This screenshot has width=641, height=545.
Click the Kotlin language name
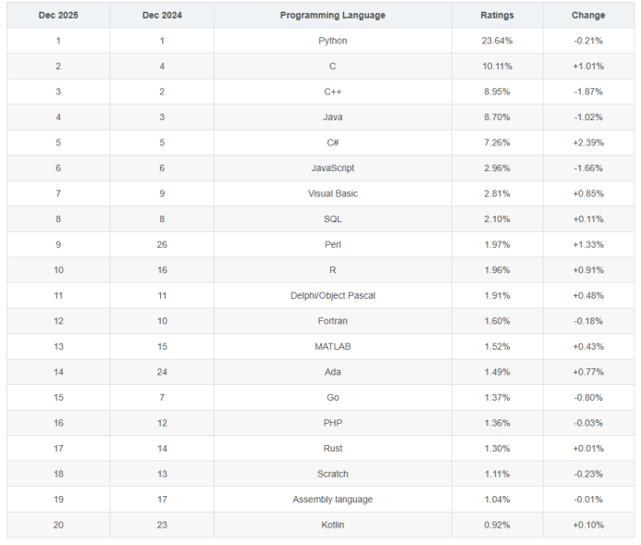click(332, 525)
